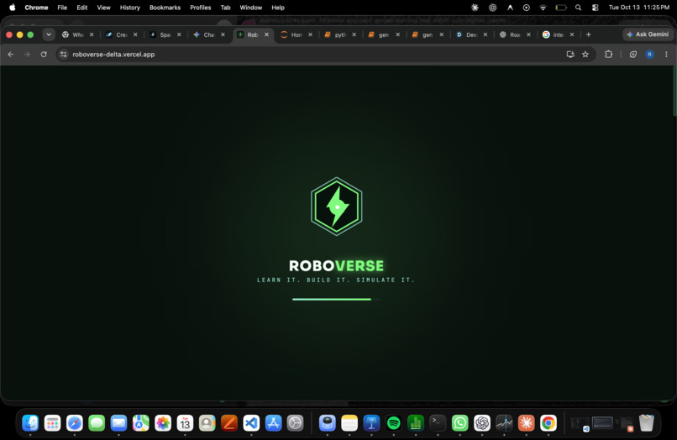The width and height of the screenshot is (677, 440).
Task: Bookmark this page with the star icon
Action: pyautogui.click(x=585, y=55)
